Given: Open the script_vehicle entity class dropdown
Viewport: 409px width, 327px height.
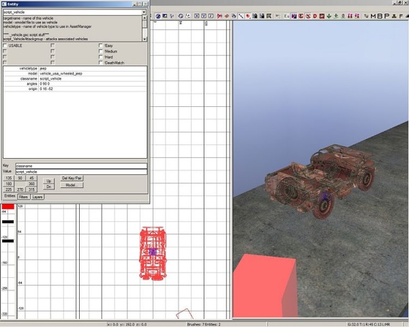Looking at the screenshot, I should point(145,12).
